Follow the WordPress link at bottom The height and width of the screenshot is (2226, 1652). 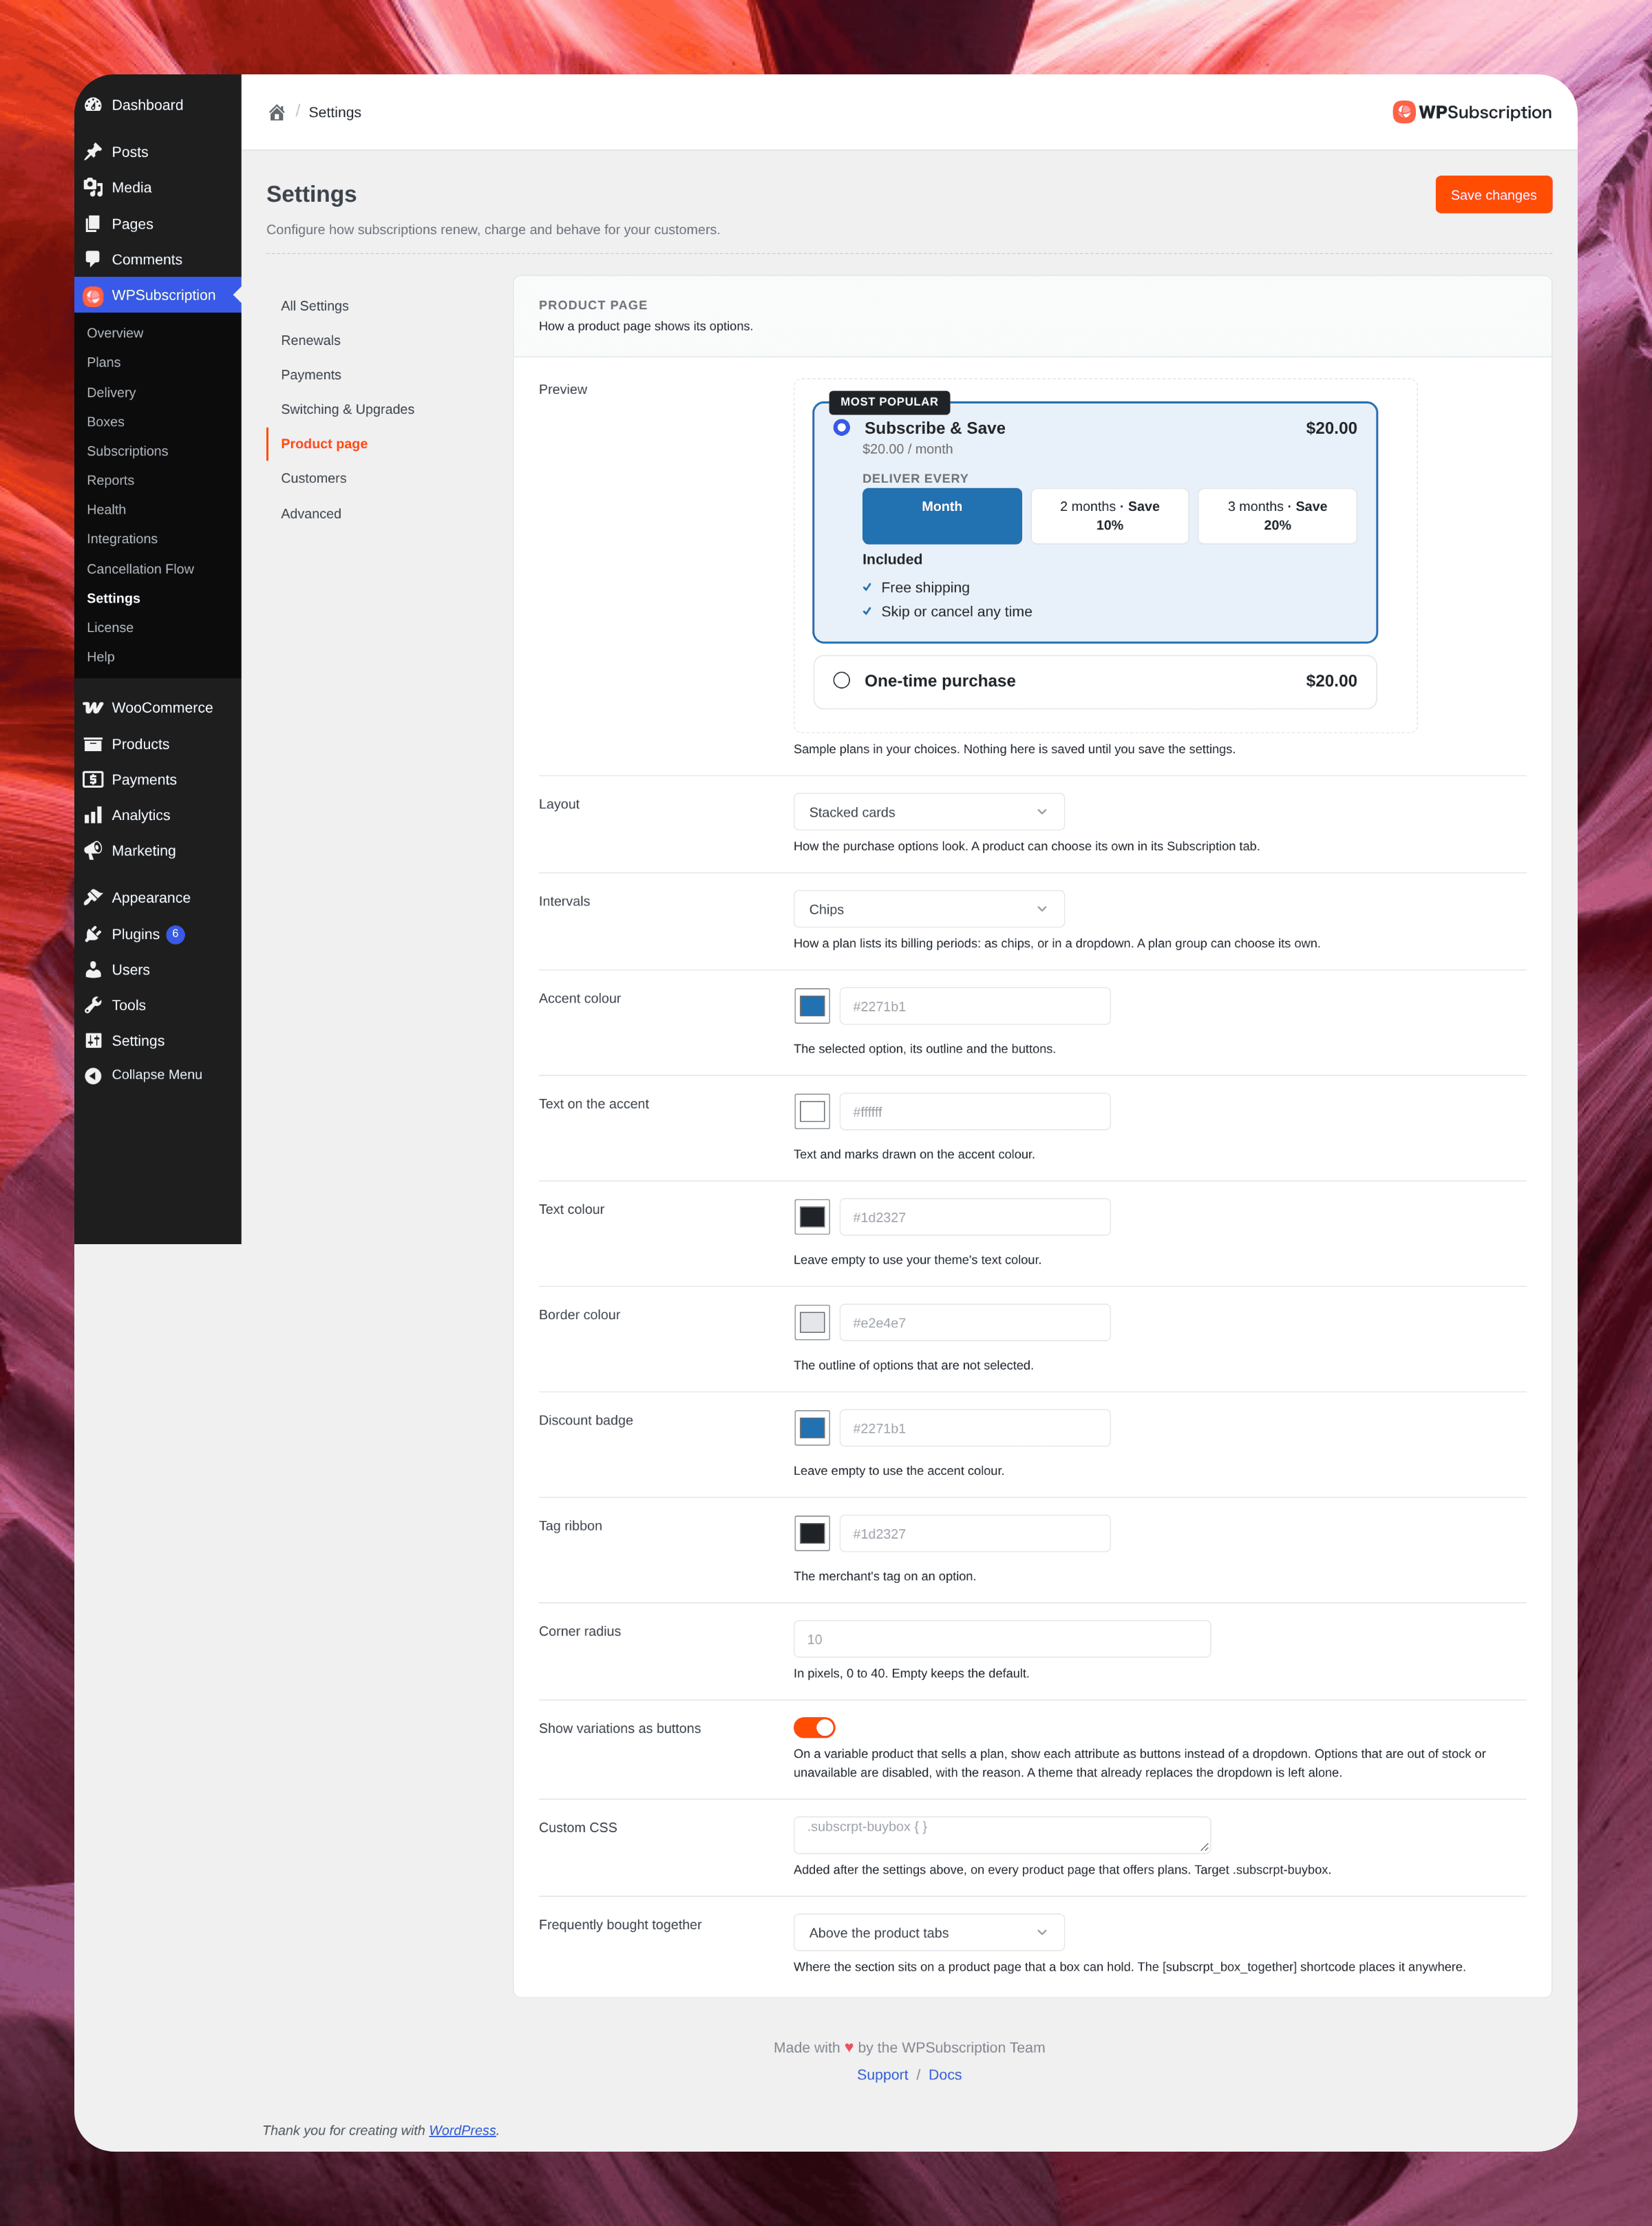pyautogui.click(x=462, y=2130)
